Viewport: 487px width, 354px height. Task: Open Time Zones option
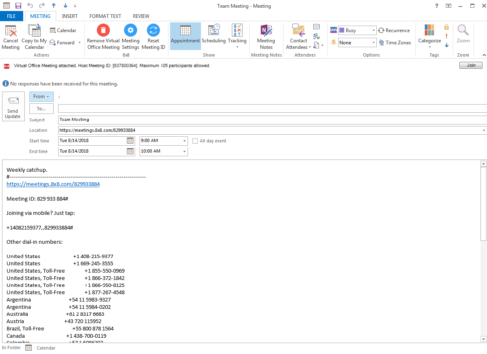pos(395,43)
